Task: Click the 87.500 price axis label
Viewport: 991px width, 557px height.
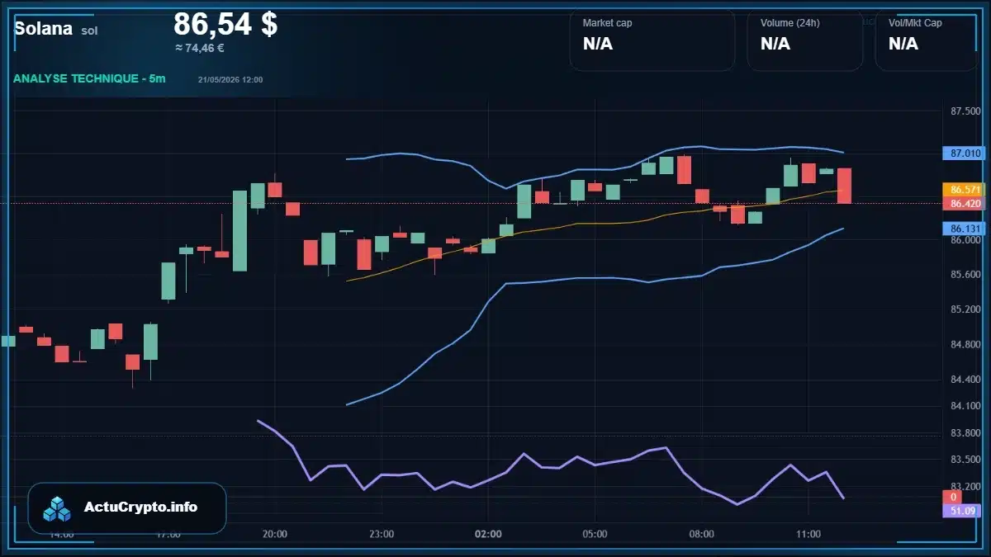Action: tap(965, 111)
